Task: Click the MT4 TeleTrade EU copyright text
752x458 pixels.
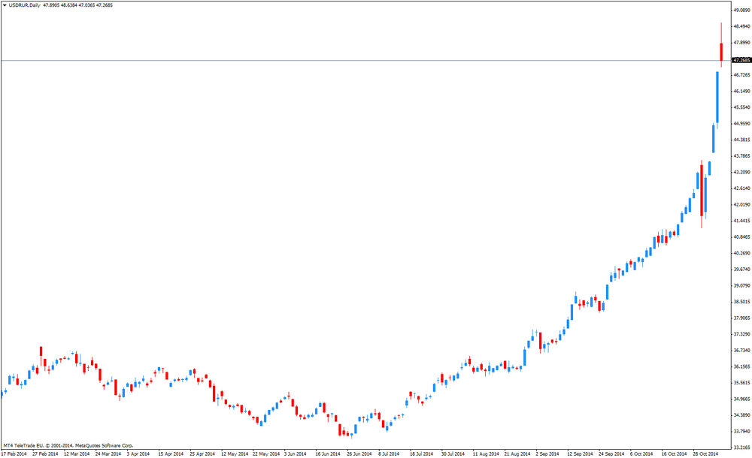Action: tap(68, 445)
